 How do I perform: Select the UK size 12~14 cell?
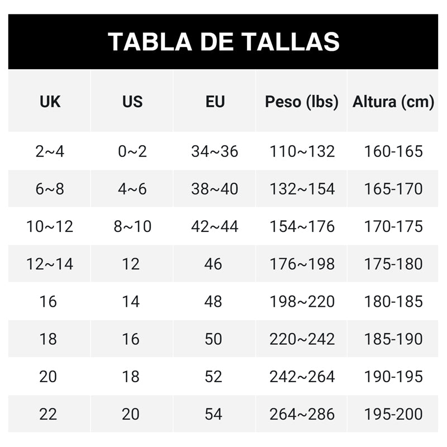coord(49,264)
